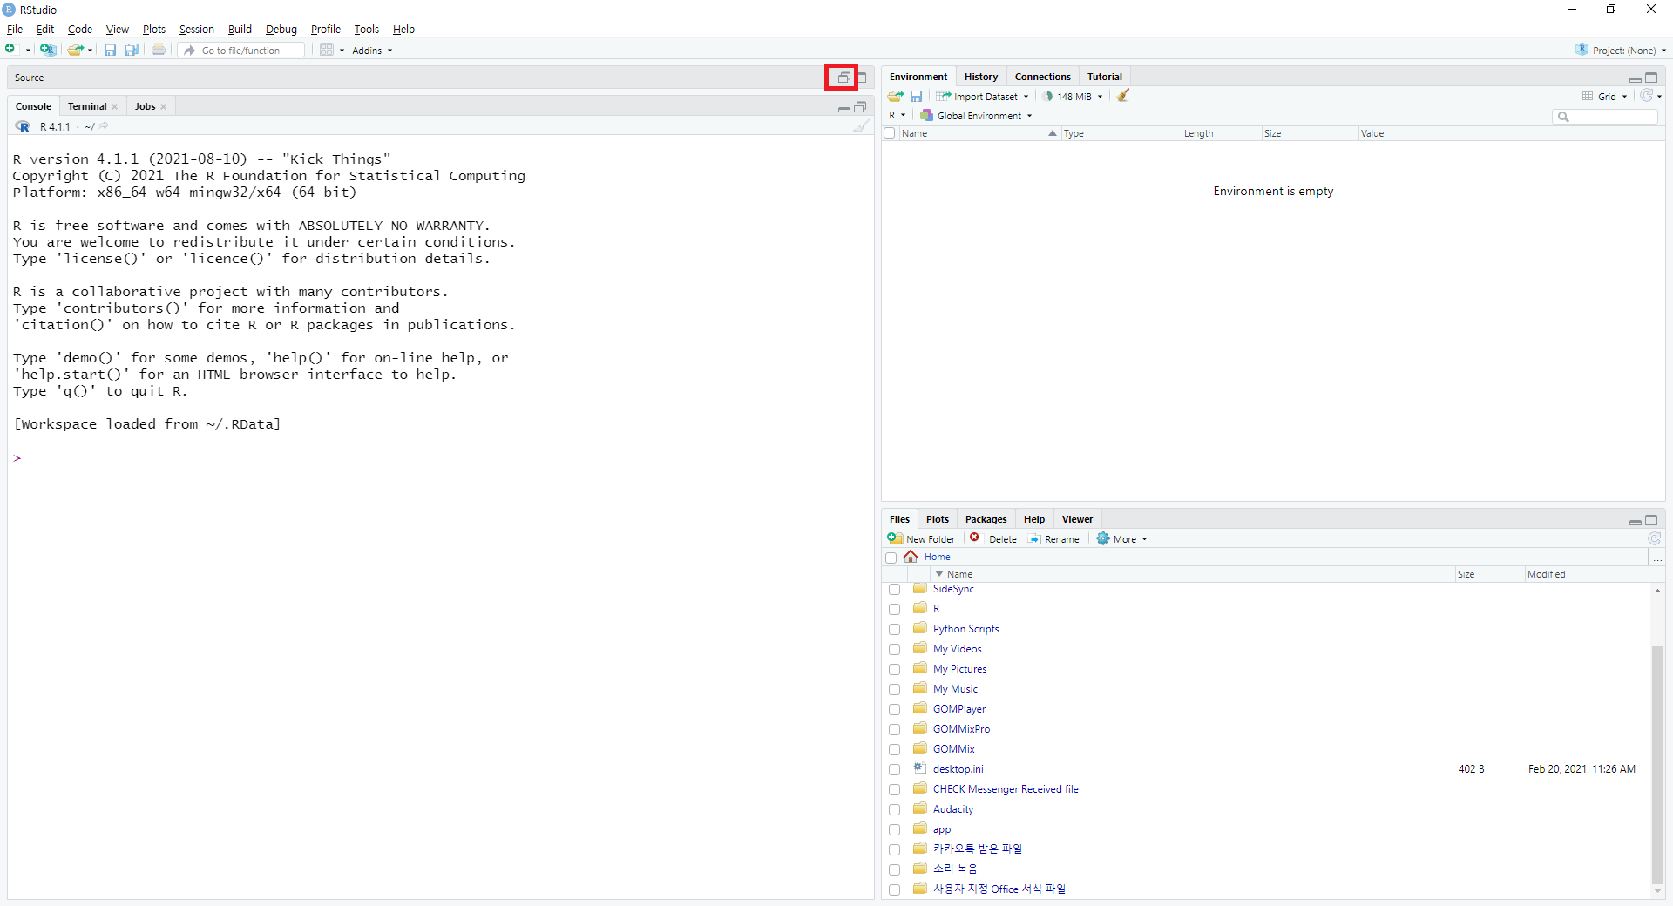The width and height of the screenshot is (1673, 906).
Task: Check the Python Scripts folder checkbox
Action: pos(894,630)
